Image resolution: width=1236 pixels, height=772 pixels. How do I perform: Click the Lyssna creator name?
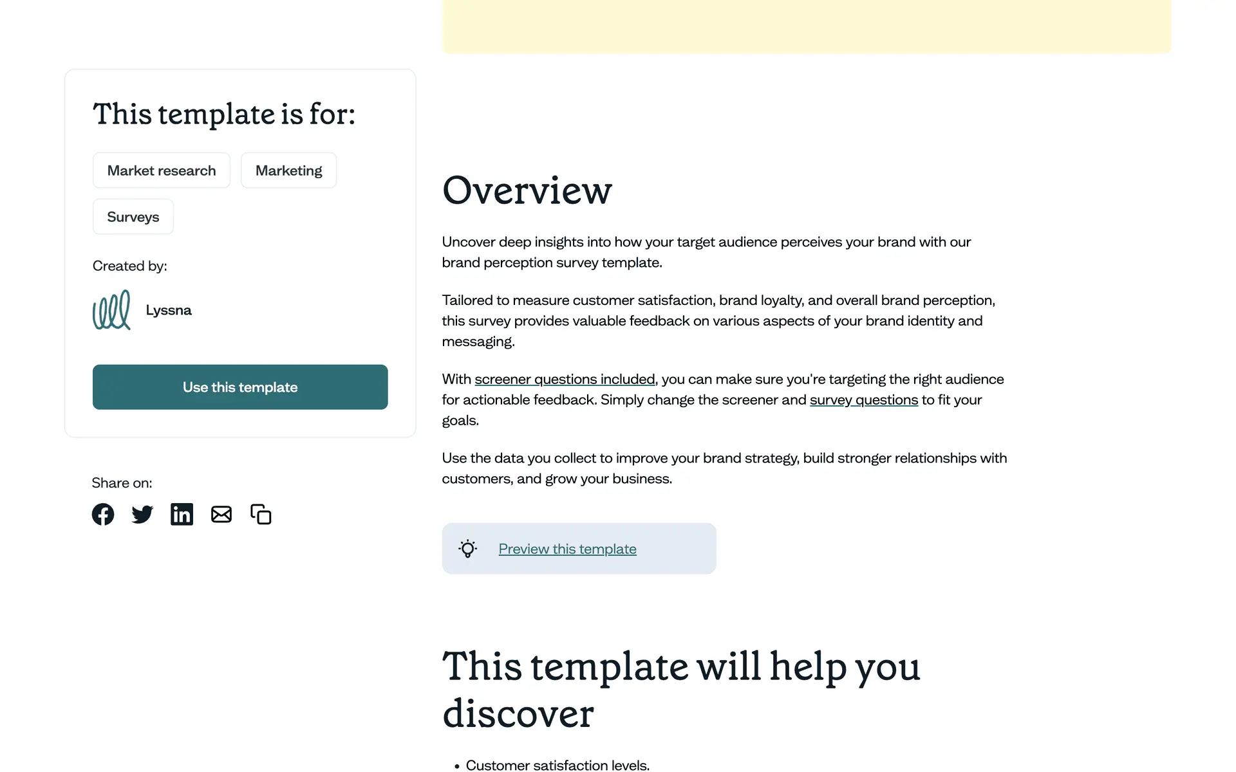click(x=169, y=310)
